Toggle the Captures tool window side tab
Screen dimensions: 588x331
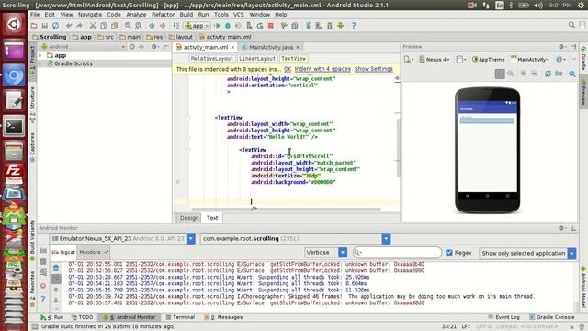pyautogui.click(x=33, y=147)
